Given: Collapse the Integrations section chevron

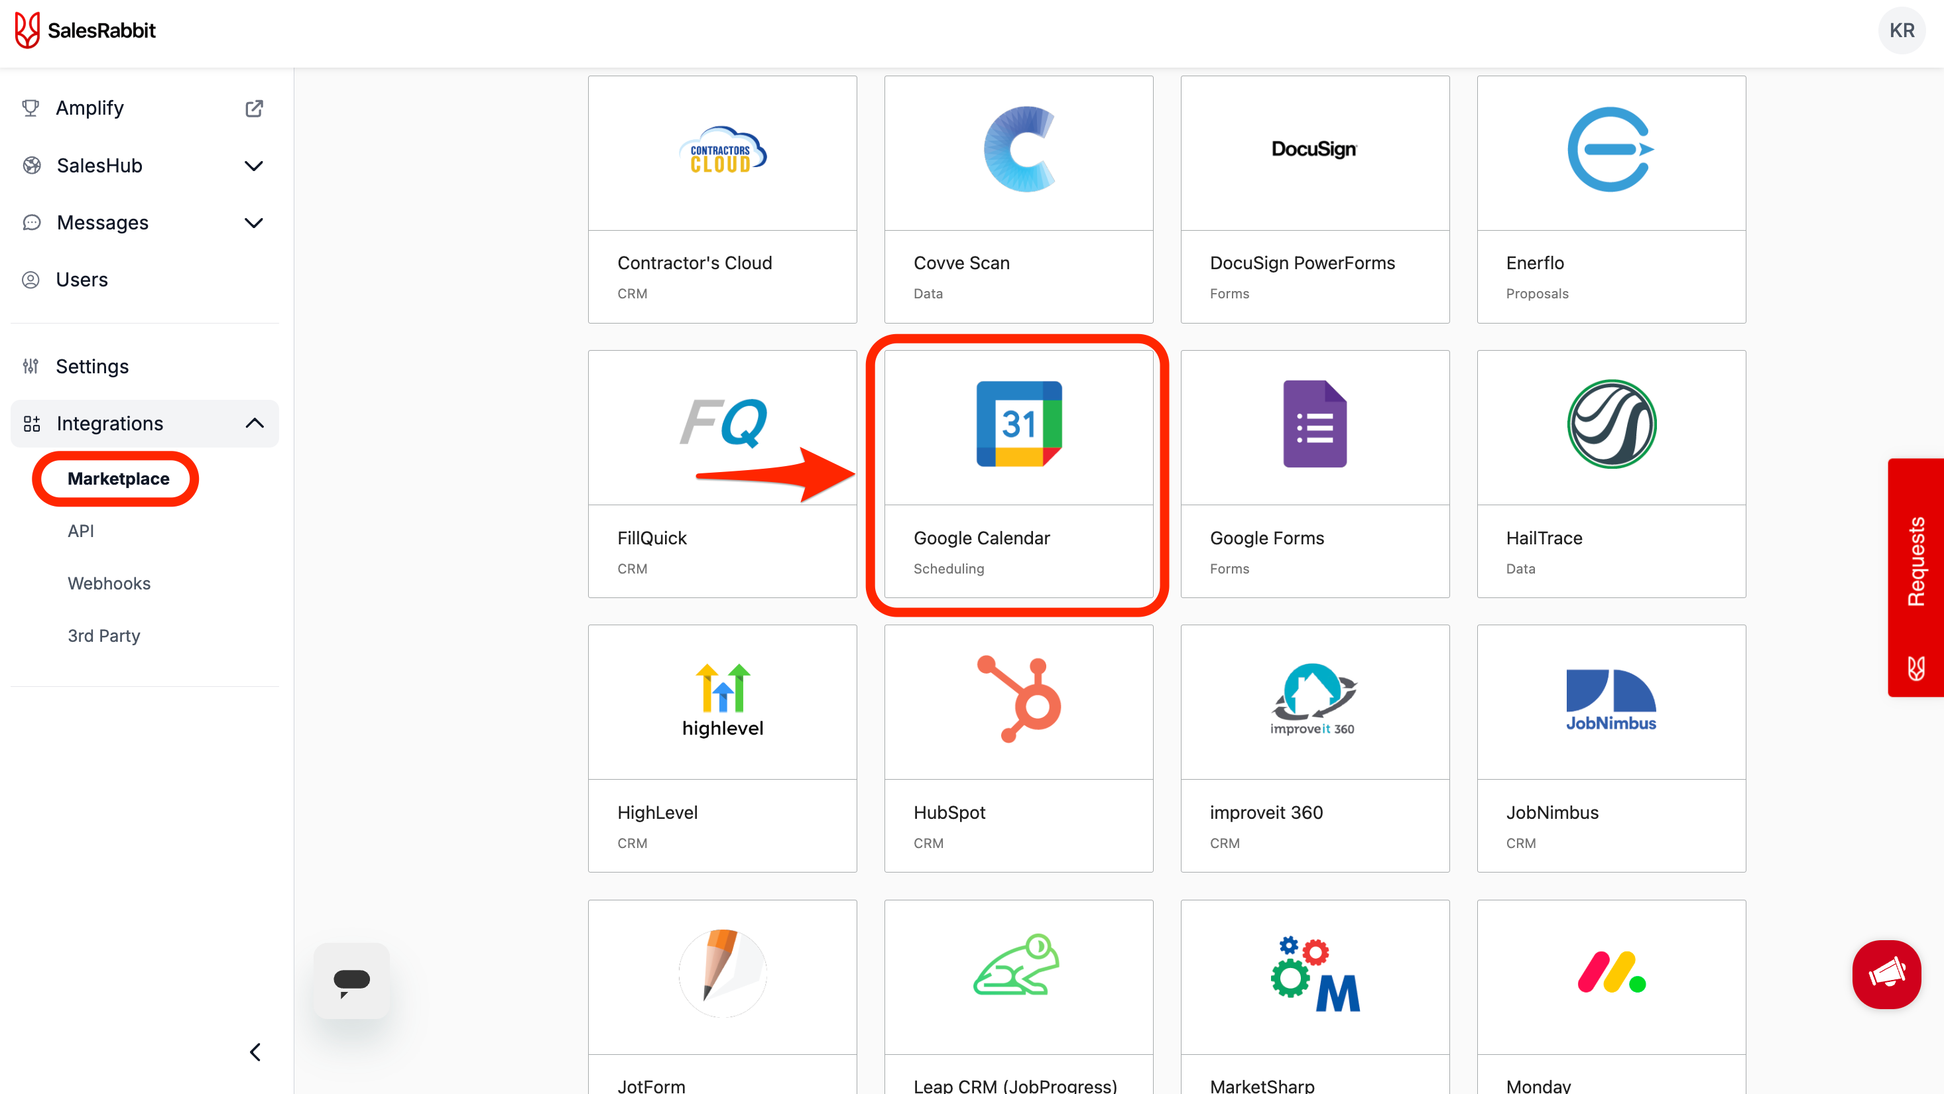Looking at the screenshot, I should point(255,423).
